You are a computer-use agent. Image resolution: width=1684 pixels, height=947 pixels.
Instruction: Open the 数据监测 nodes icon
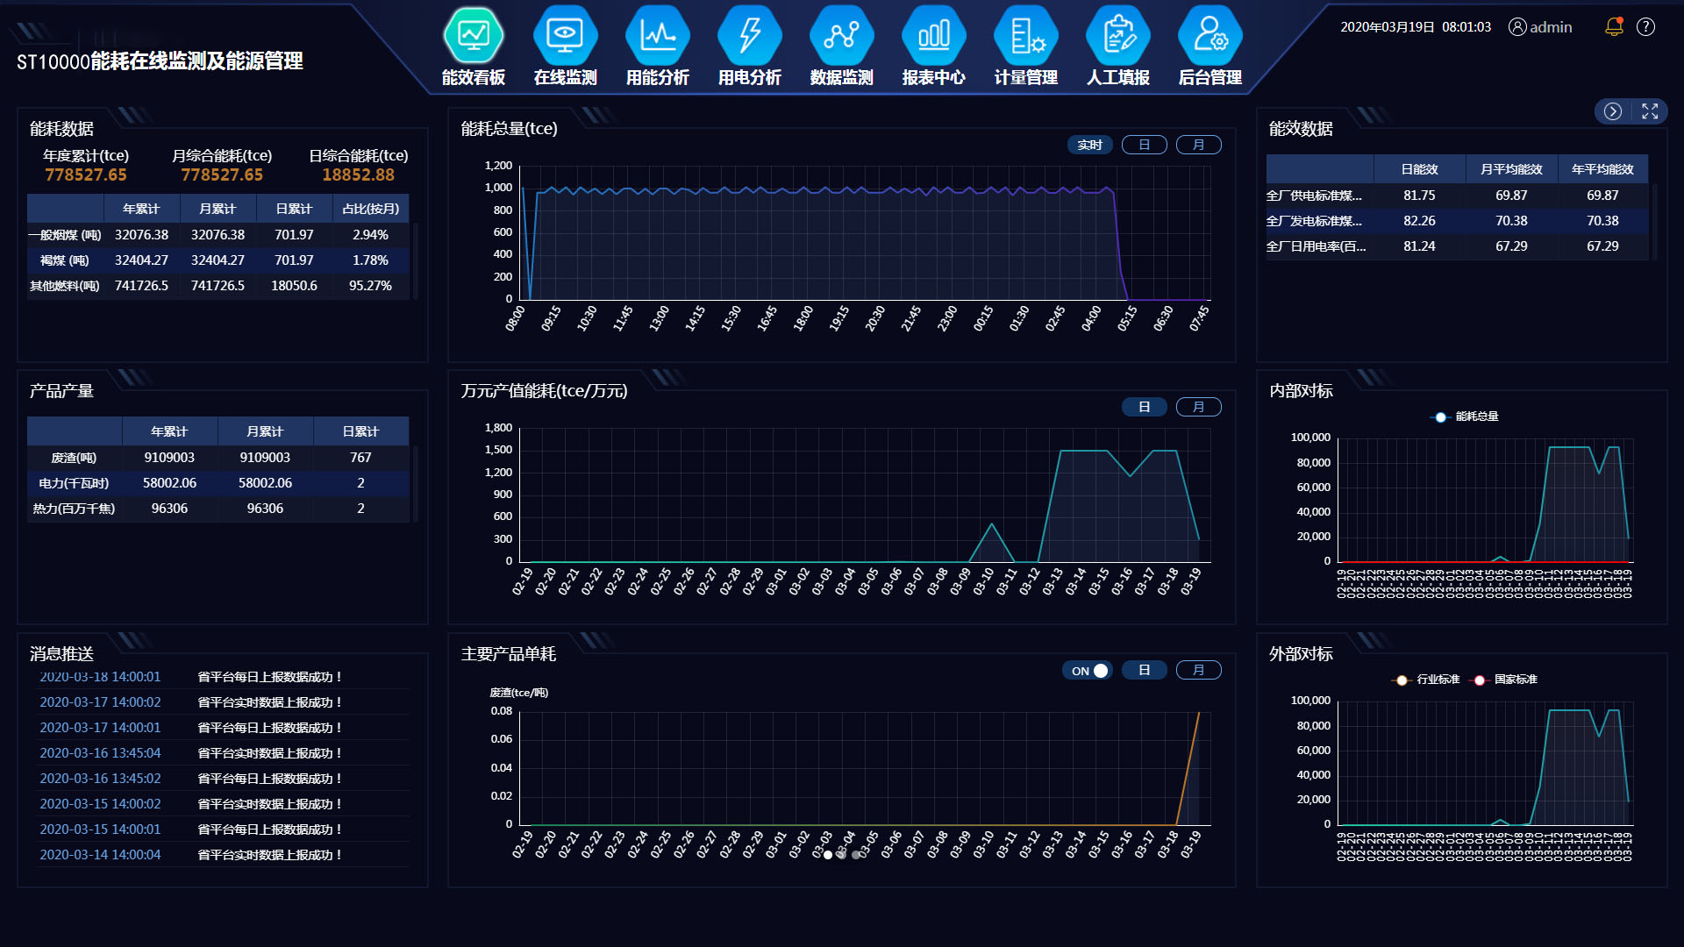pyautogui.click(x=841, y=37)
